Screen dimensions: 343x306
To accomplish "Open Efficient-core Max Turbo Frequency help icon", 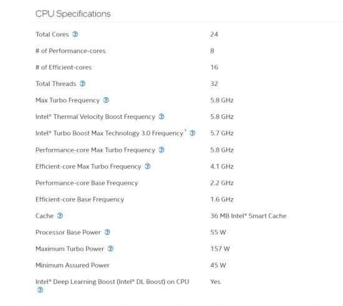I will [148, 166].
